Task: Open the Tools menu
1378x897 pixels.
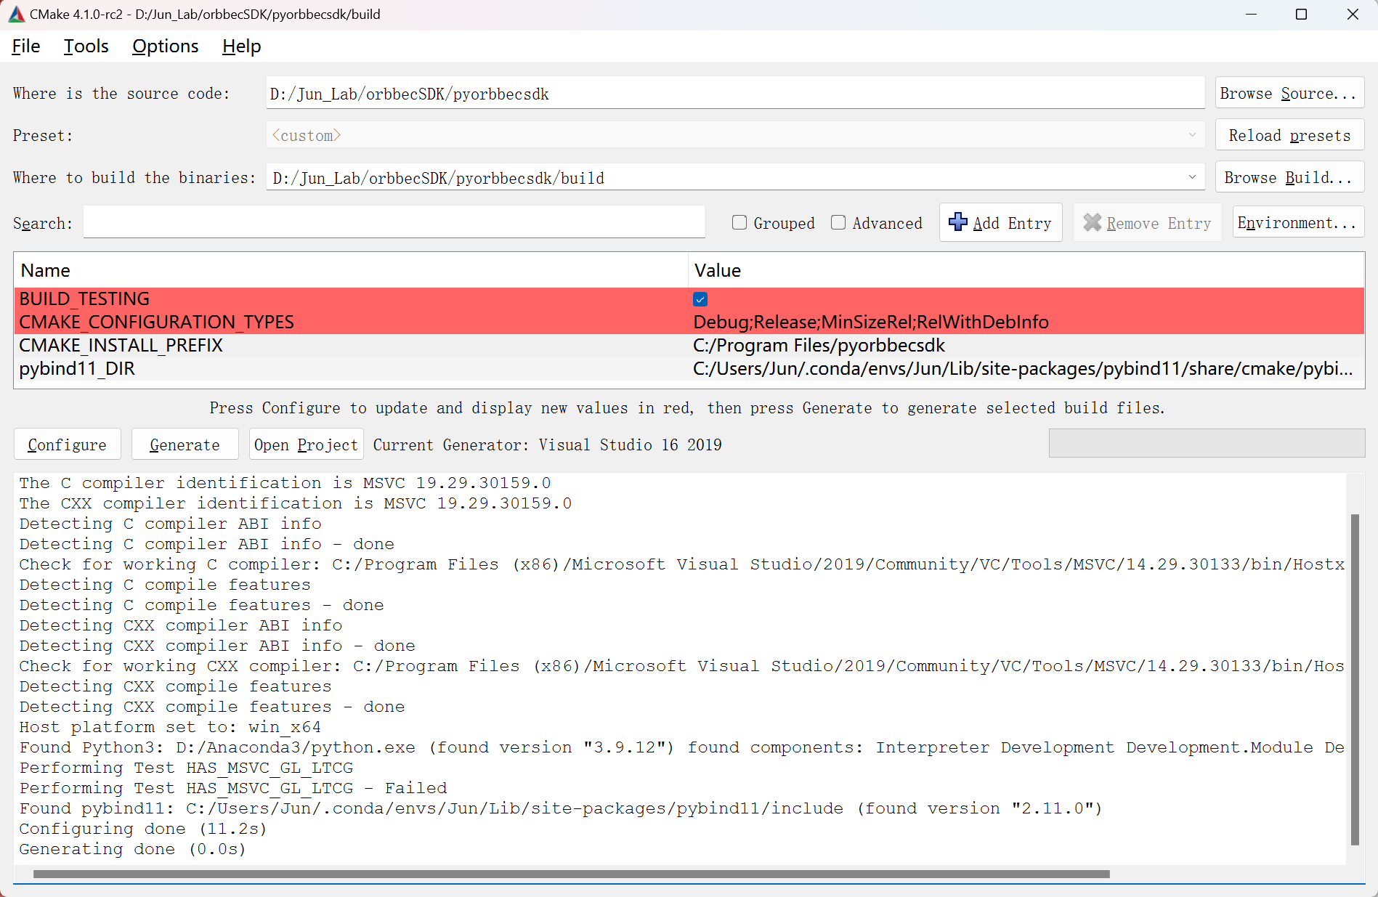Action: [85, 46]
